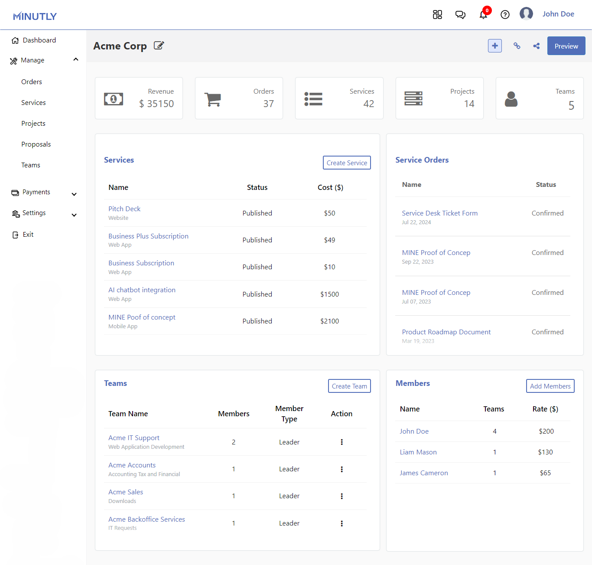The width and height of the screenshot is (592, 565).
Task: Open the chat messages icon
Action: click(460, 15)
